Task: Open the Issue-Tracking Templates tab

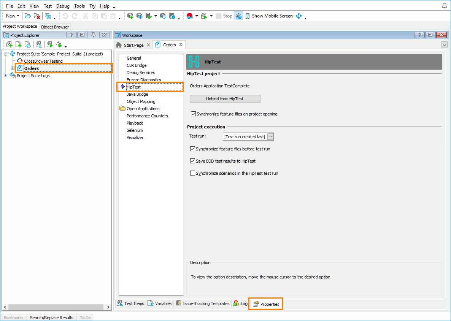Action: pos(203,304)
